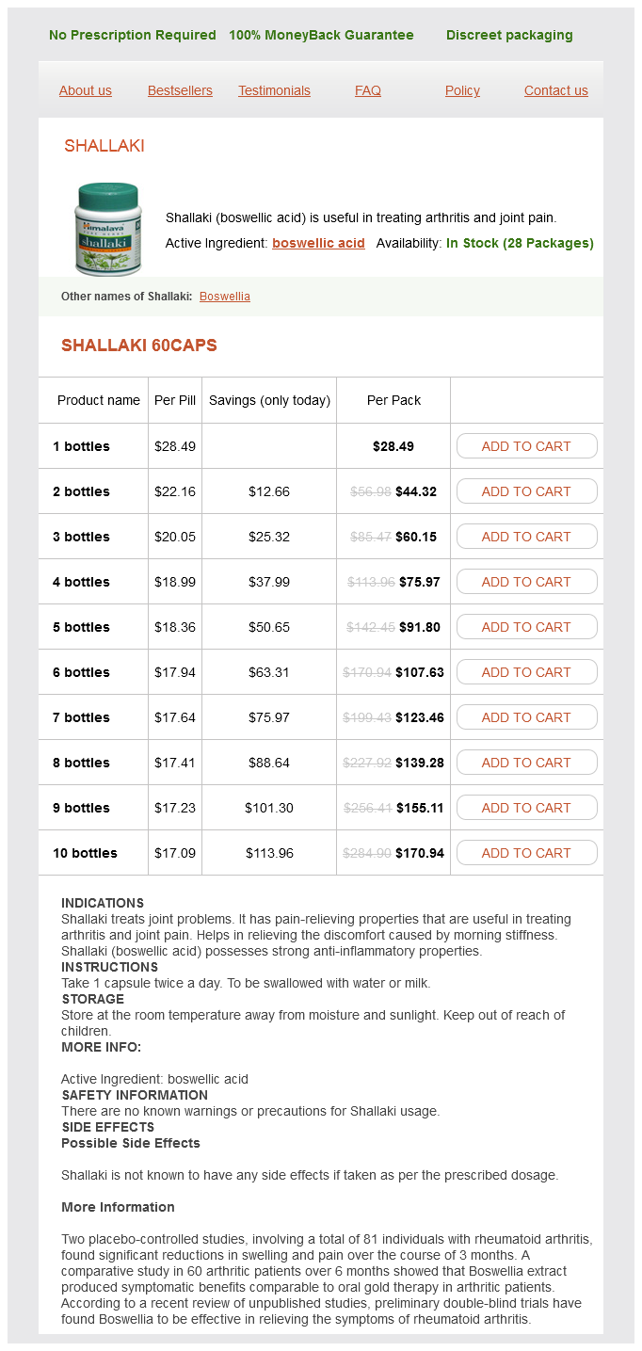The height and width of the screenshot is (1351, 642).
Task: Add 8 bottles to cart
Action: coord(526,763)
